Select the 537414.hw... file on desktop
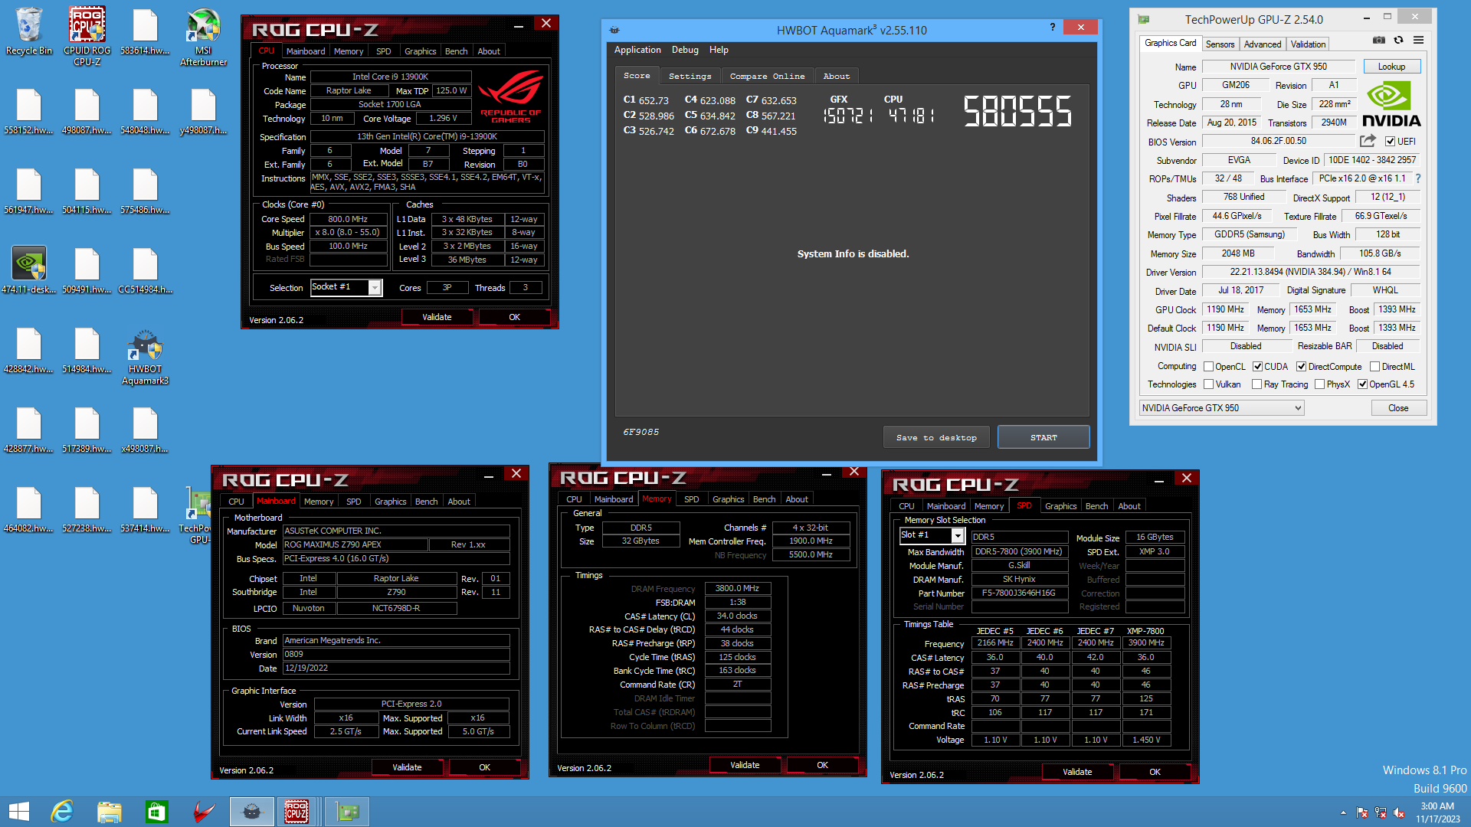This screenshot has width=1471, height=827. coord(146,509)
